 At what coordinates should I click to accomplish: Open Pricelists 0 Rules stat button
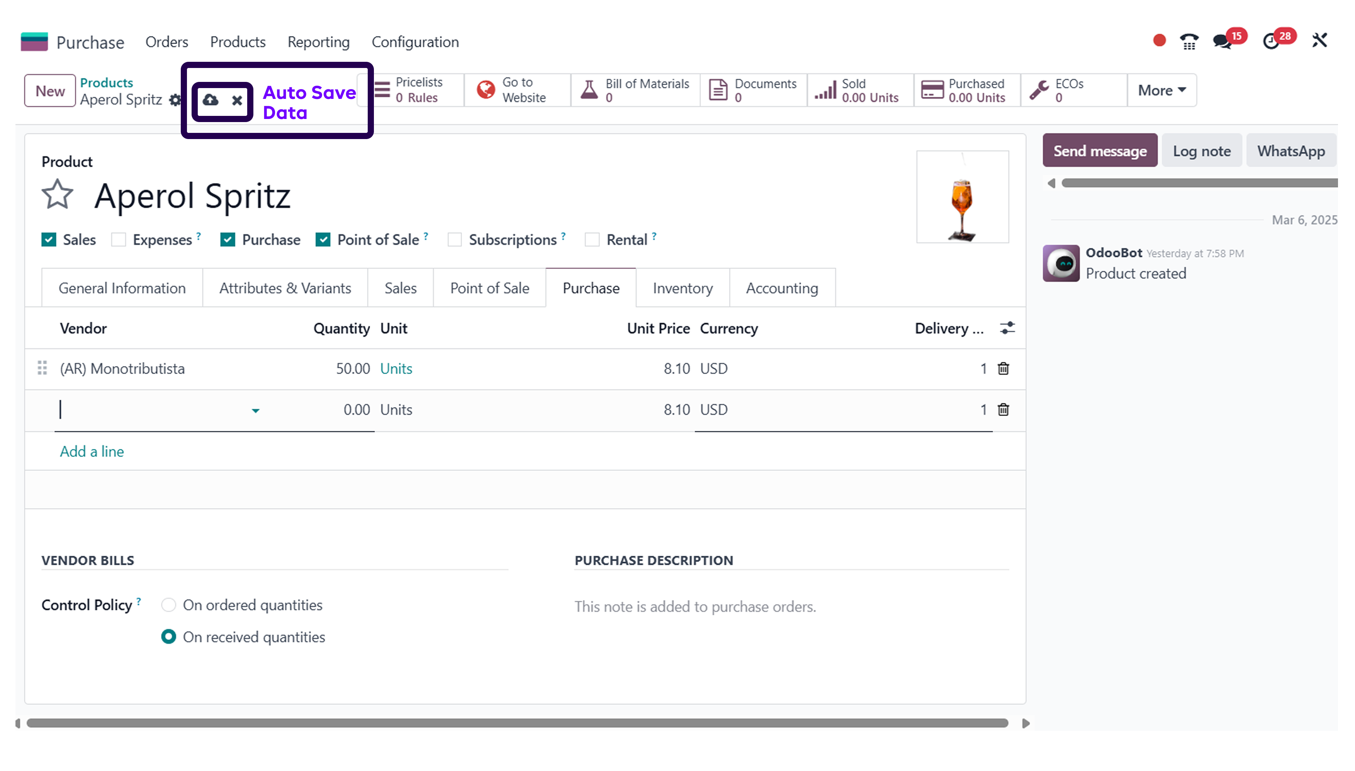point(412,90)
